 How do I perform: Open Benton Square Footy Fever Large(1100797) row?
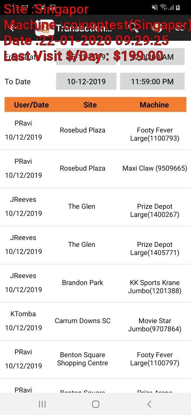click(x=95, y=359)
